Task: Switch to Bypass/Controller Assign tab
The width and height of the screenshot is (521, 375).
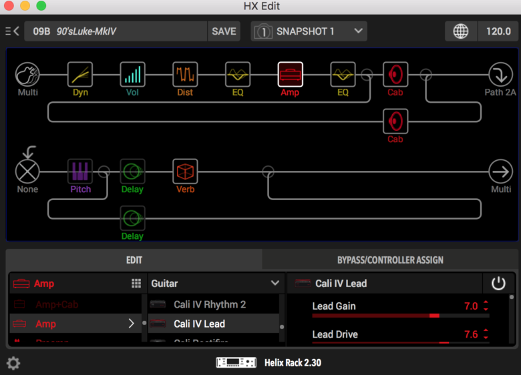Action: pos(390,260)
